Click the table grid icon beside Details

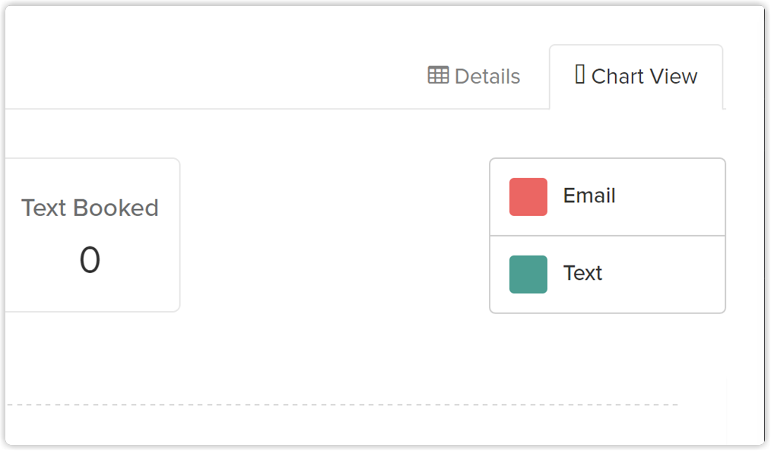point(438,75)
